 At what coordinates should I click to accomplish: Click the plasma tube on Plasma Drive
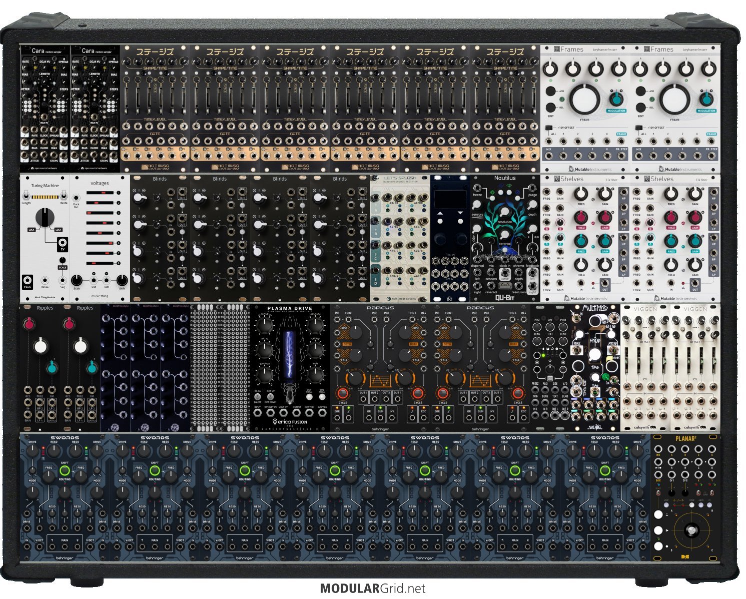pyautogui.click(x=290, y=355)
